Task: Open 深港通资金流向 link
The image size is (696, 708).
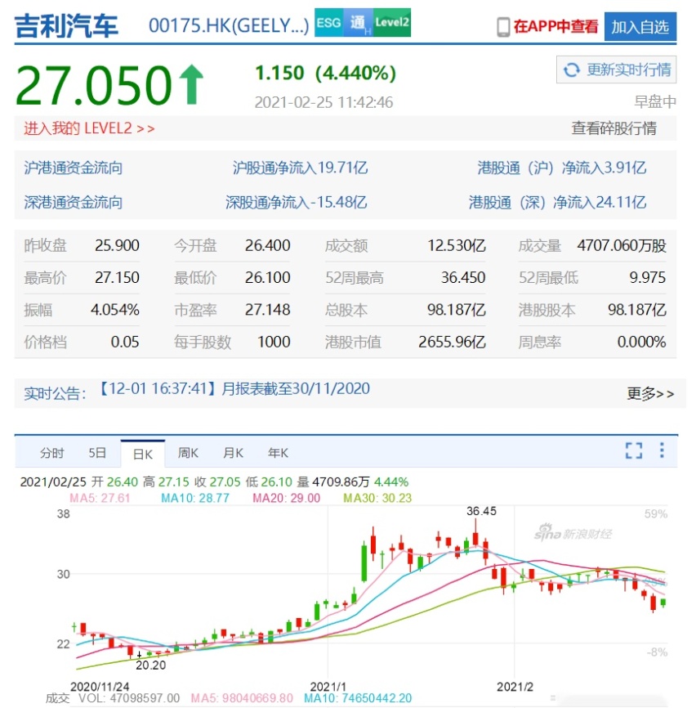Action: (73, 202)
